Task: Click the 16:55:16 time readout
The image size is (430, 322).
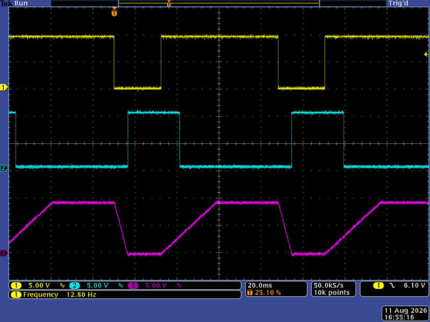Action: click(399, 317)
